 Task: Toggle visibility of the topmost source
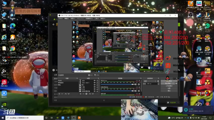pos(95,81)
